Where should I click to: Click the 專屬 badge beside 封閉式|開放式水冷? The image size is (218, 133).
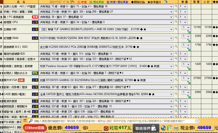tap(35, 73)
